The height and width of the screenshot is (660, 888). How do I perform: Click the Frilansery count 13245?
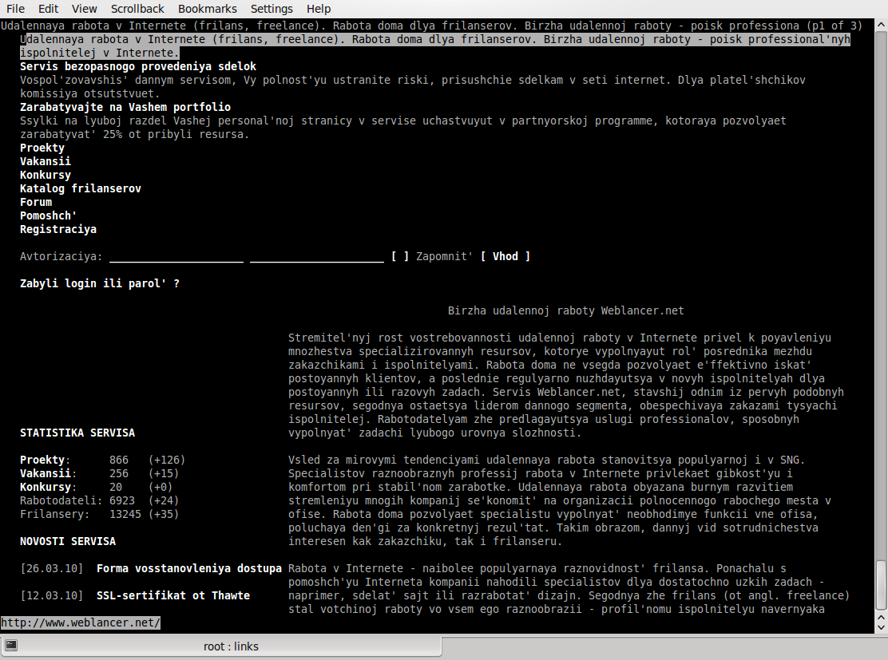tap(125, 515)
